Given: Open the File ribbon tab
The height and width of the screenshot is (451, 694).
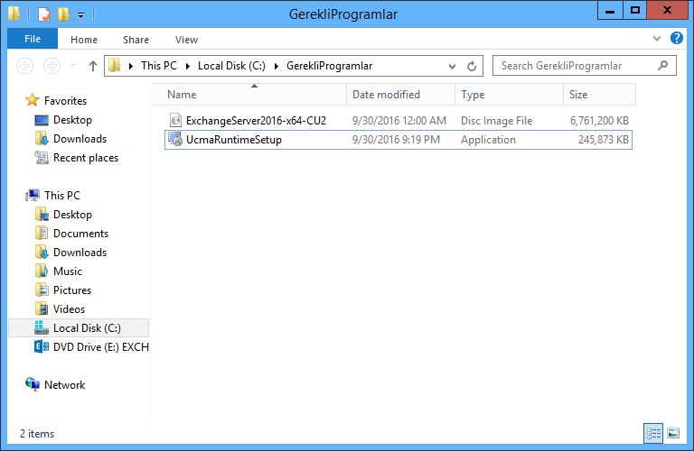Looking at the screenshot, I should pyautogui.click(x=33, y=39).
